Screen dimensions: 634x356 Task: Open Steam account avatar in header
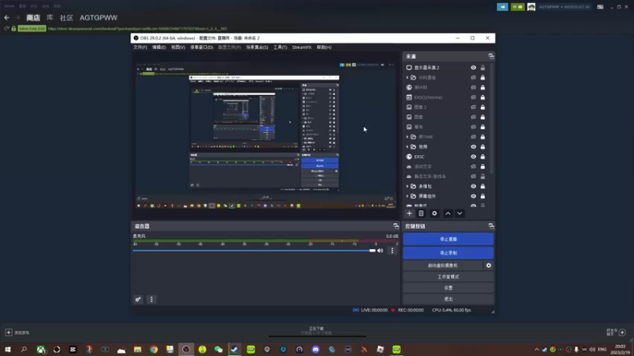pos(531,7)
